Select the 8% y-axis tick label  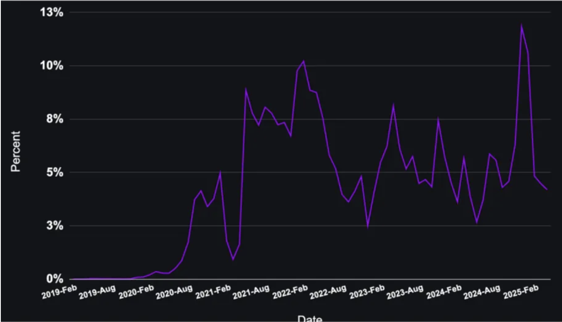click(x=54, y=119)
